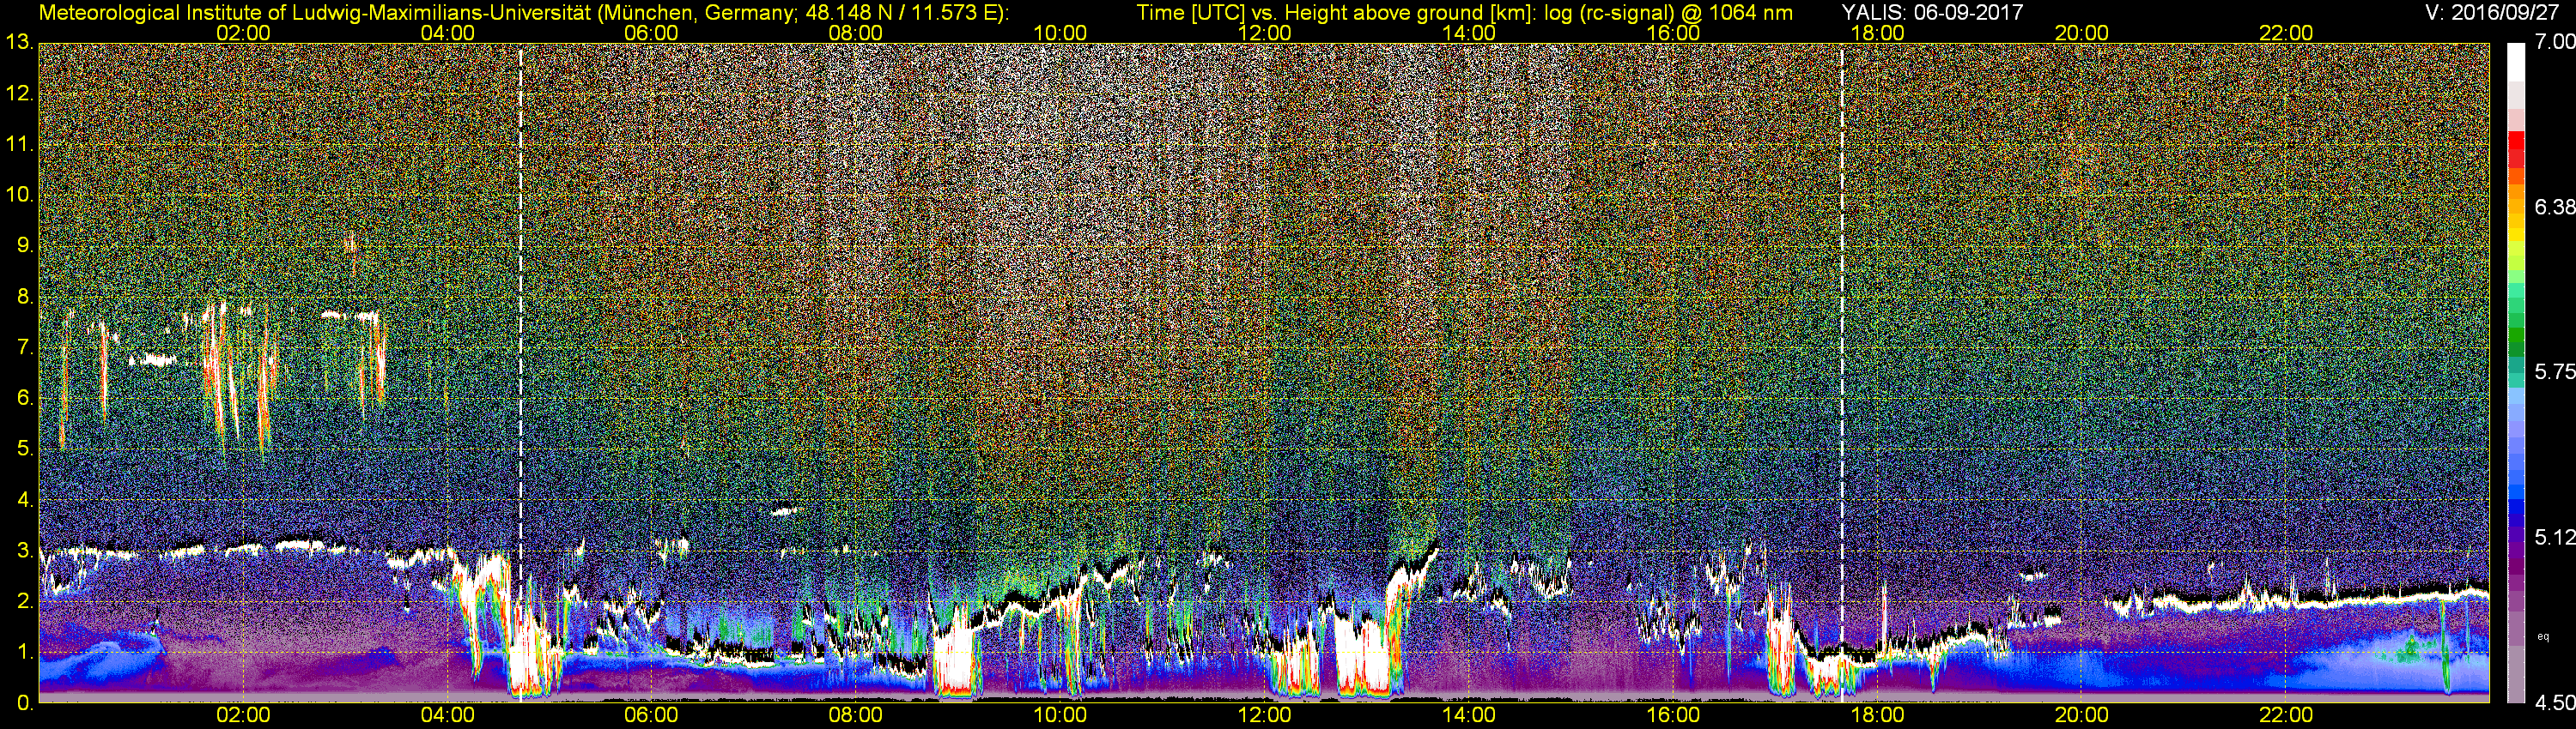Click the '20:00' label on the top time axis
Image resolution: width=2576 pixels, height=729 pixels.
pos(2082,33)
